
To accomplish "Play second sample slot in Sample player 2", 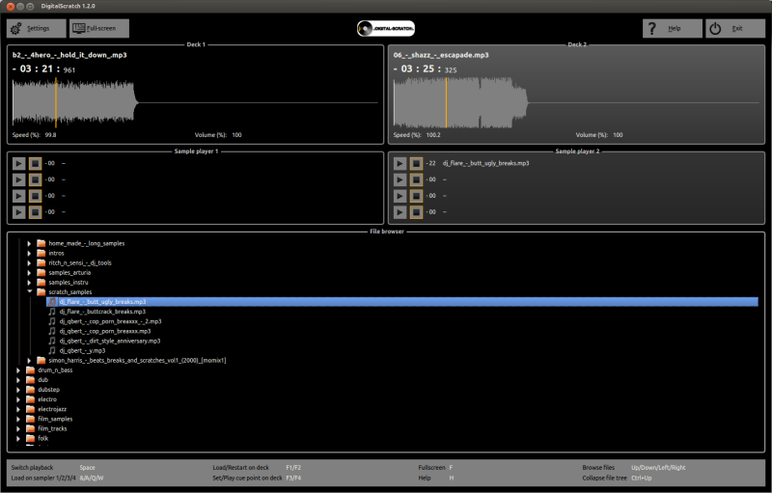I will tap(400, 179).
